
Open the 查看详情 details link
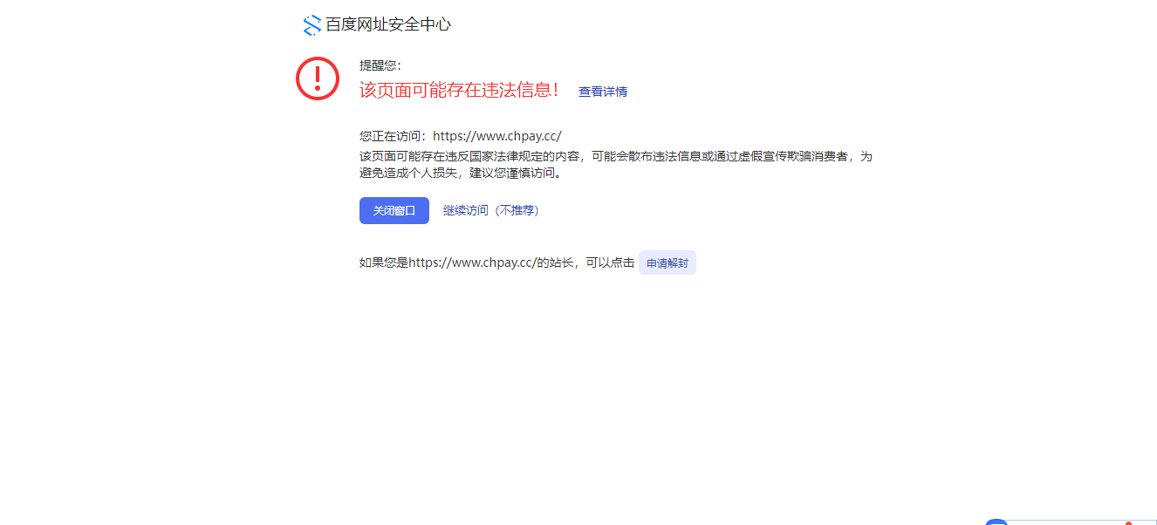click(603, 92)
